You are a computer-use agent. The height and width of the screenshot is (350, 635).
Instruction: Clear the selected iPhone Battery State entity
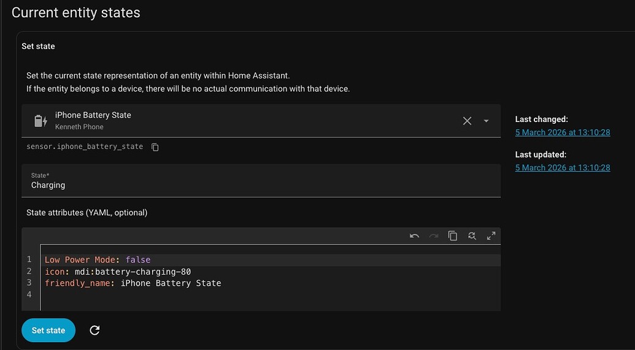467,121
